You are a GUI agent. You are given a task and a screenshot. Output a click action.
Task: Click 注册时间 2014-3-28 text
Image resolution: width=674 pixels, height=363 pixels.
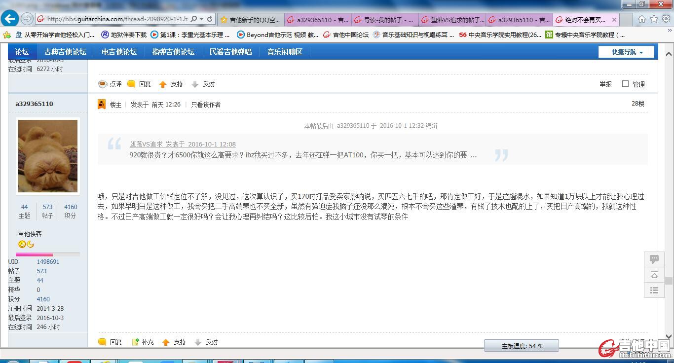tap(36, 308)
